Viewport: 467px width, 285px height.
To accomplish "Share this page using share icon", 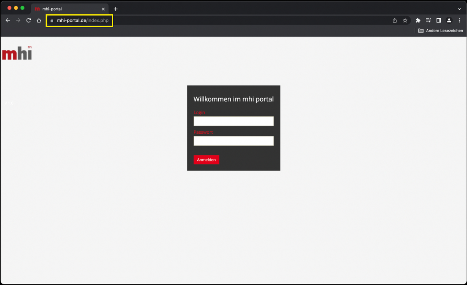I will coord(395,21).
